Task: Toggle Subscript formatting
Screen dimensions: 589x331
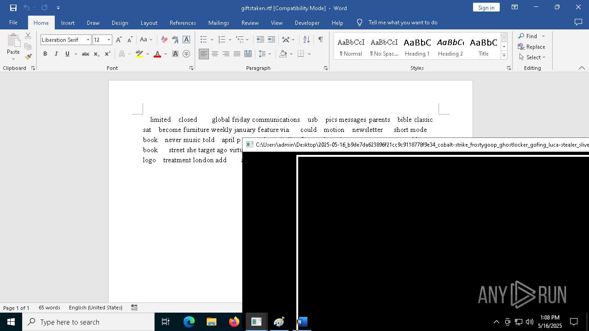Action: 97,54
